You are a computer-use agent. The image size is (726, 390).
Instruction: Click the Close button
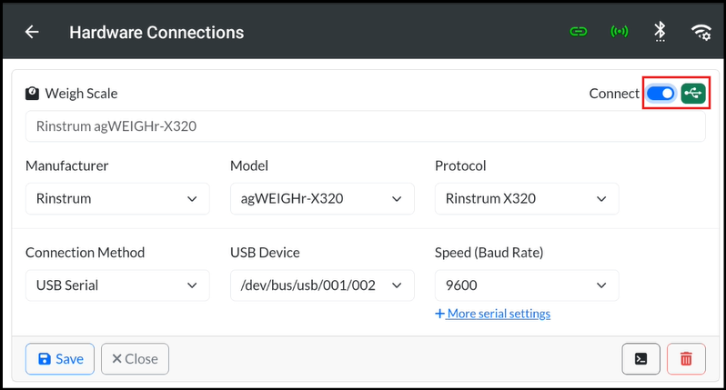(135, 358)
